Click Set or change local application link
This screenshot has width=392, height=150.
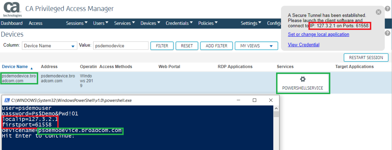318,34
